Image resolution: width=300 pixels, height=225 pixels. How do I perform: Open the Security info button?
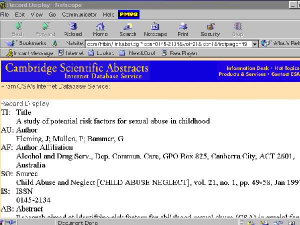click(210, 29)
